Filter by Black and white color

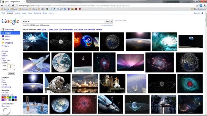7,95
